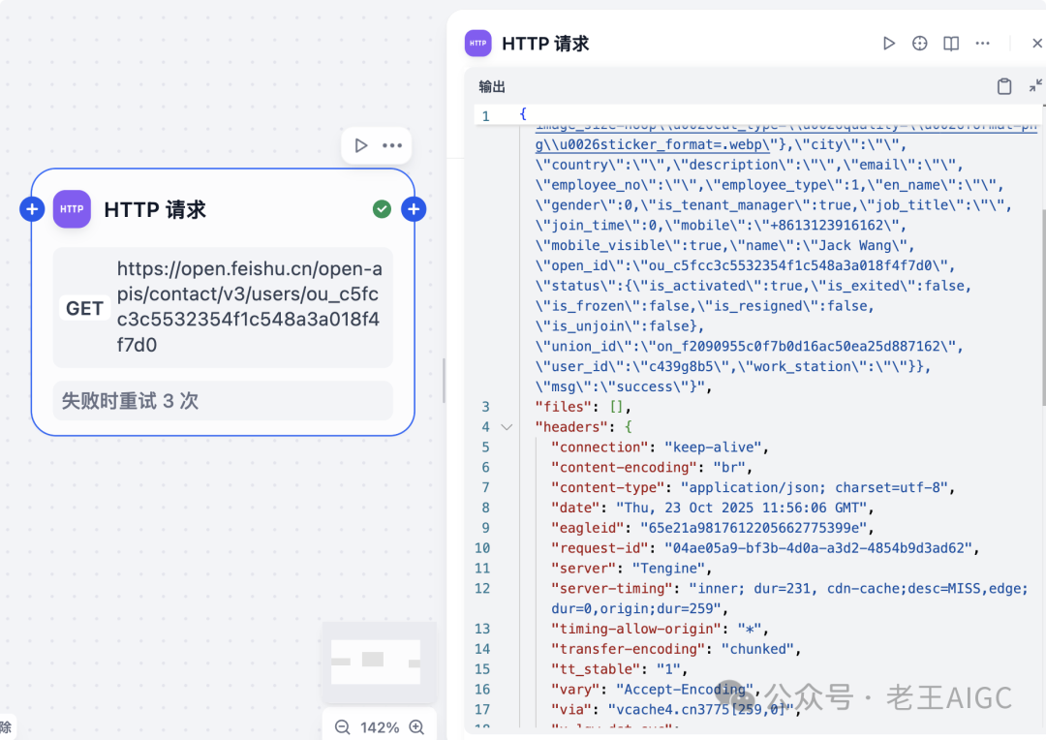Click the 142% zoom level

point(380,727)
